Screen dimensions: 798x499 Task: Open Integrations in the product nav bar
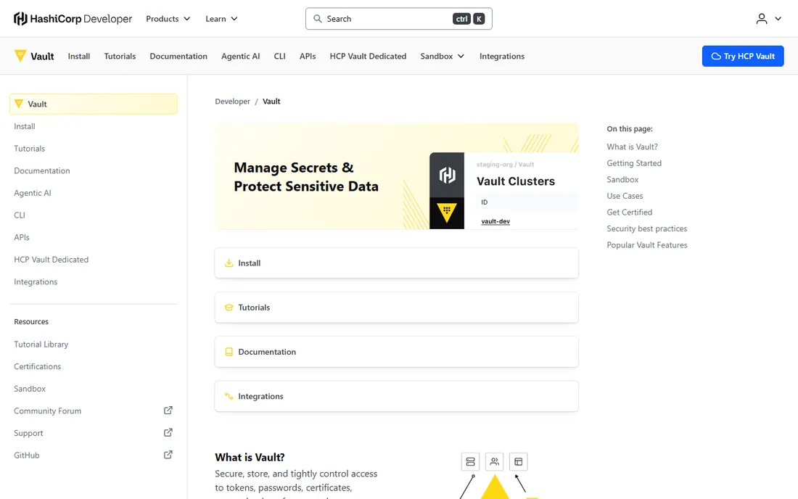pos(502,56)
